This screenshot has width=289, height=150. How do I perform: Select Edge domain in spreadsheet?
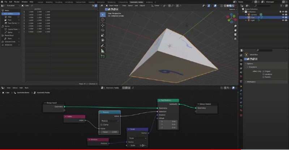(11, 17)
